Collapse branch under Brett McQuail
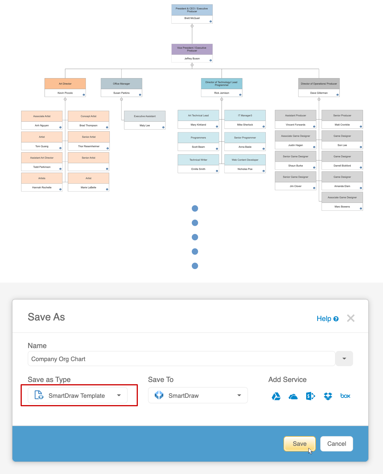Image resolution: width=383 pixels, height=474 pixels. [192, 26]
